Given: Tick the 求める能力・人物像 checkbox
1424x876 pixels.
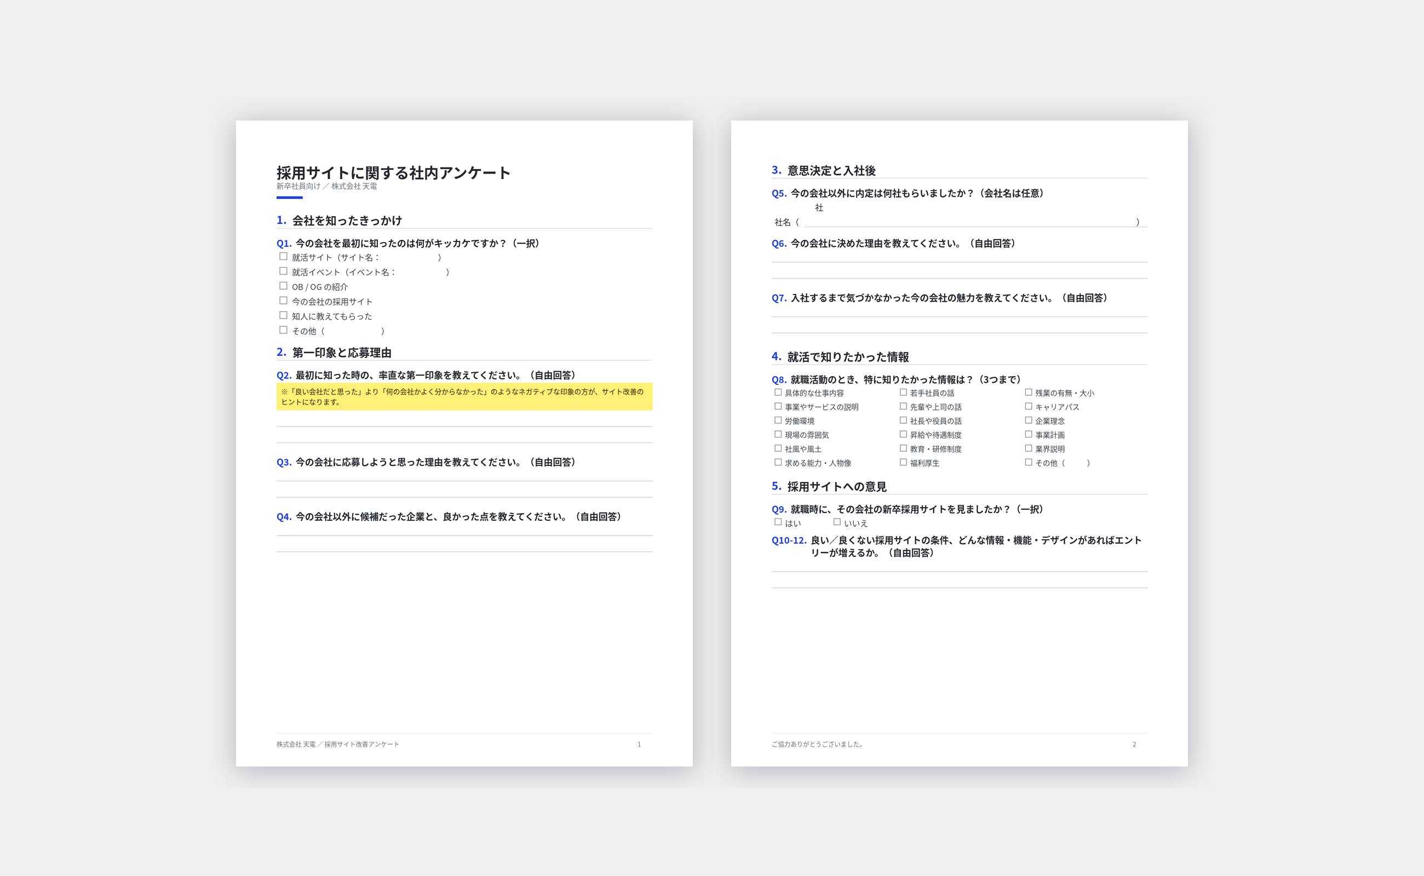Looking at the screenshot, I should tap(778, 462).
